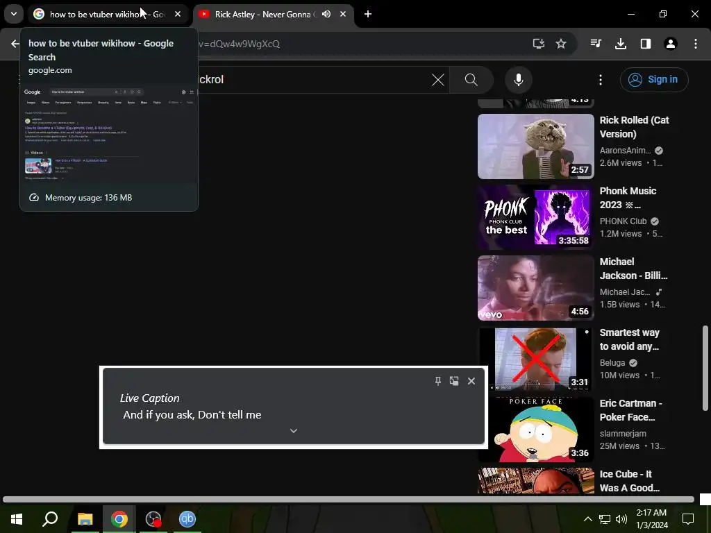Open 'Michael Jackson - Billi...' video title
The height and width of the screenshot is (533, 711).
pos(633,269)
